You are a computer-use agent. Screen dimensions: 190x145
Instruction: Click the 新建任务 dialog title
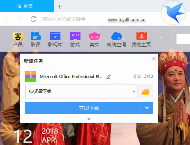[x=33, y=61]
